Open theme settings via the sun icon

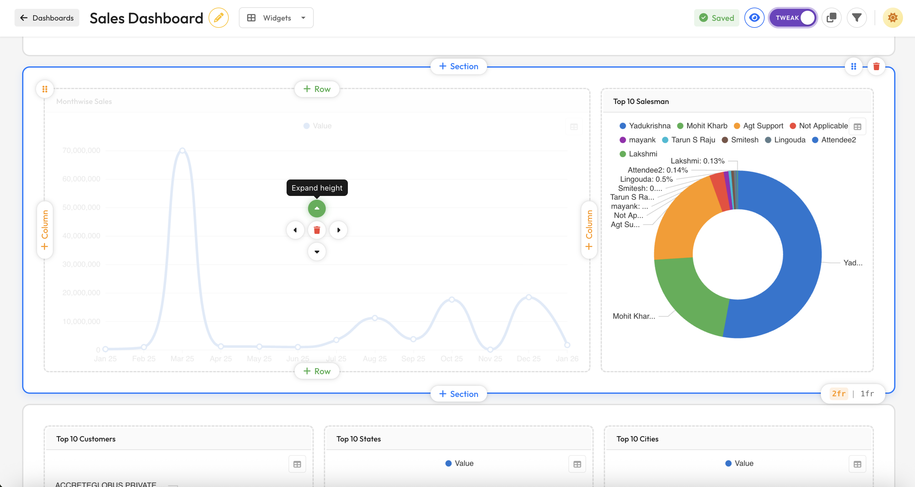(893, 17)
